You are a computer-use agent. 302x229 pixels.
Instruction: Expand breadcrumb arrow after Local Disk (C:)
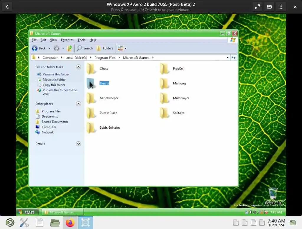[91, 57]
